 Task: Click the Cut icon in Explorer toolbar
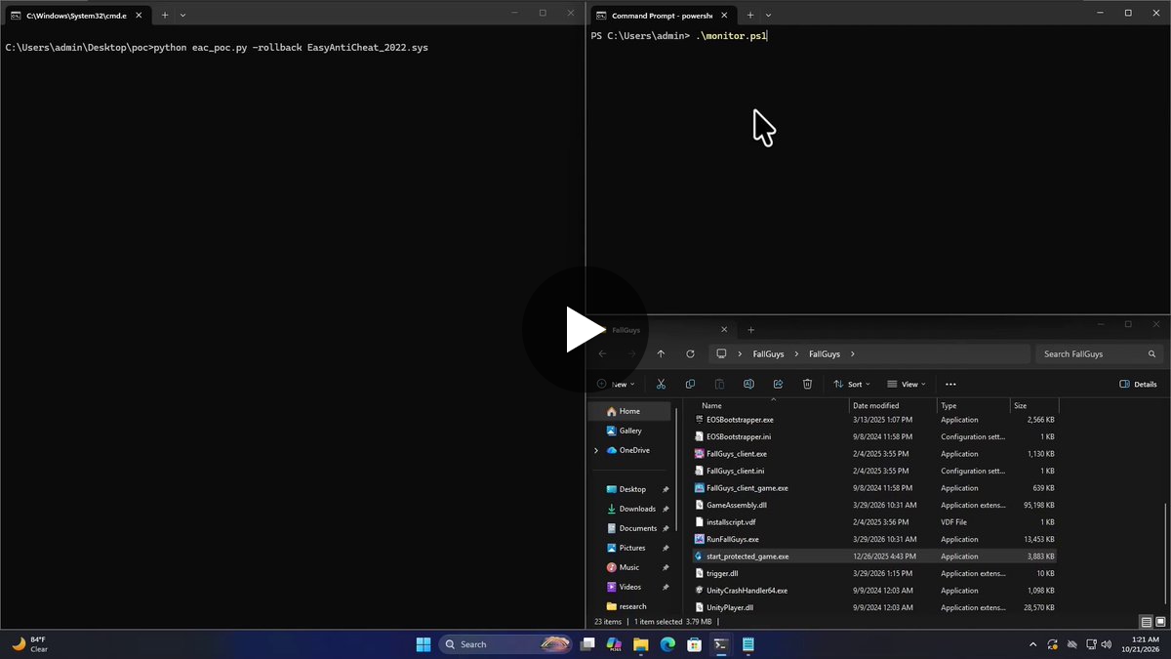[x=661, y=385]
